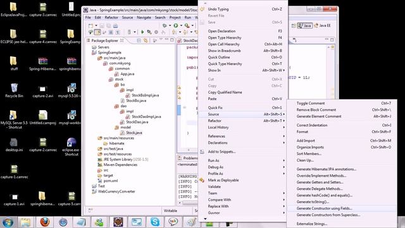Click the small green resume arrow icon
405x228 pixels.
(x=142, y=32)
